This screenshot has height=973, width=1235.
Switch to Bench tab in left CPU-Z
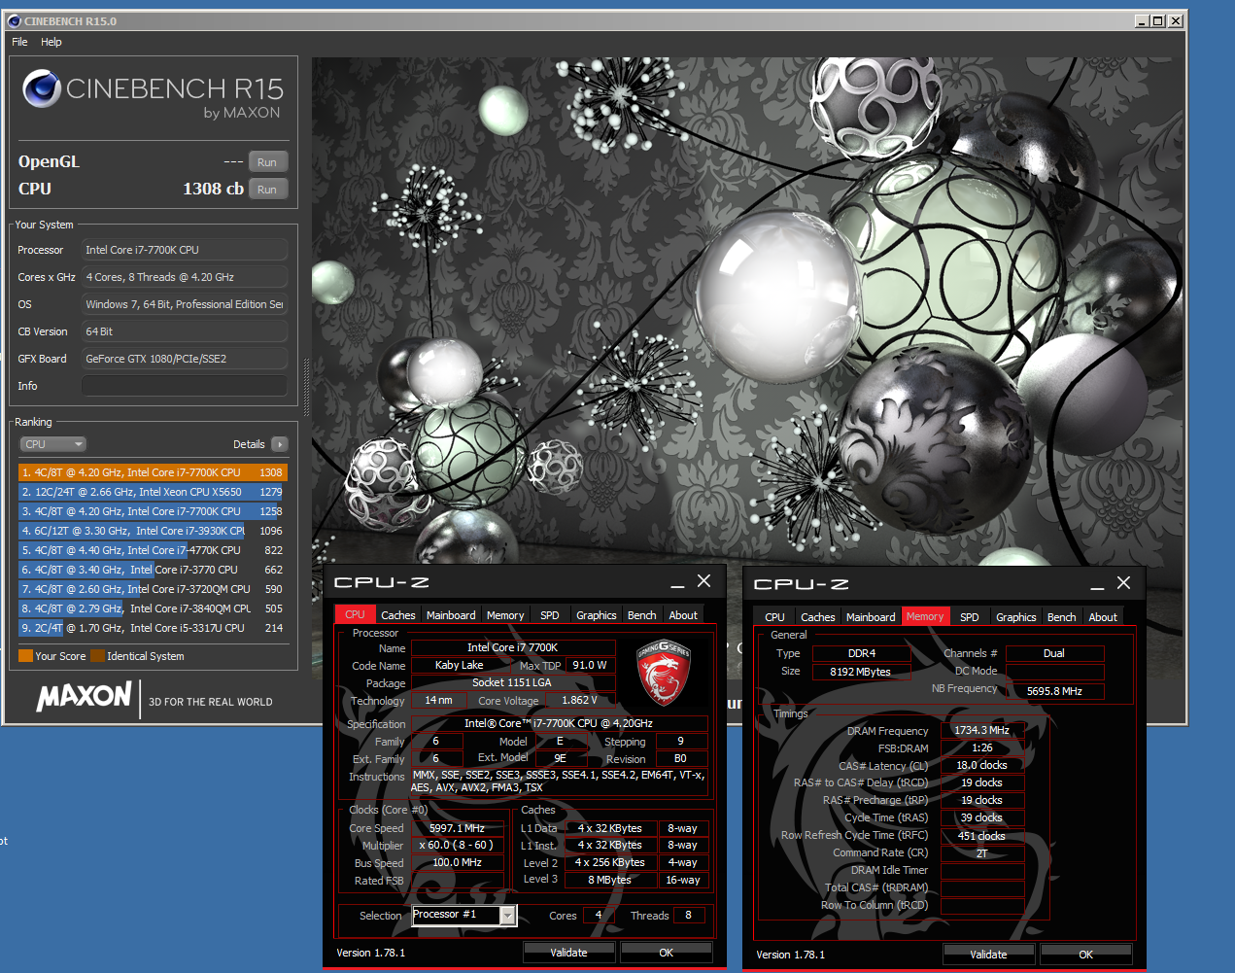click(x=641, y=615)
